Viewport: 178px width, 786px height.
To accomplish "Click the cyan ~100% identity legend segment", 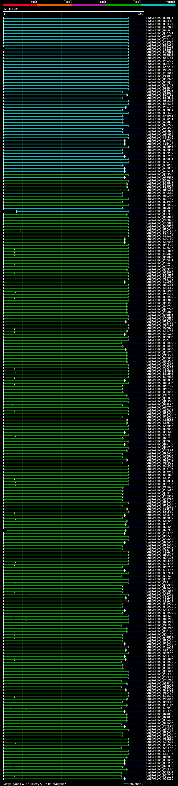I will click(x=158, y=5).
